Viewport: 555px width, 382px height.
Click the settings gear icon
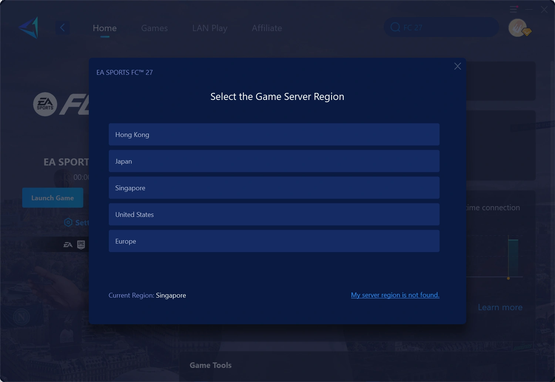pyautogui.click(x=68, y=222)
